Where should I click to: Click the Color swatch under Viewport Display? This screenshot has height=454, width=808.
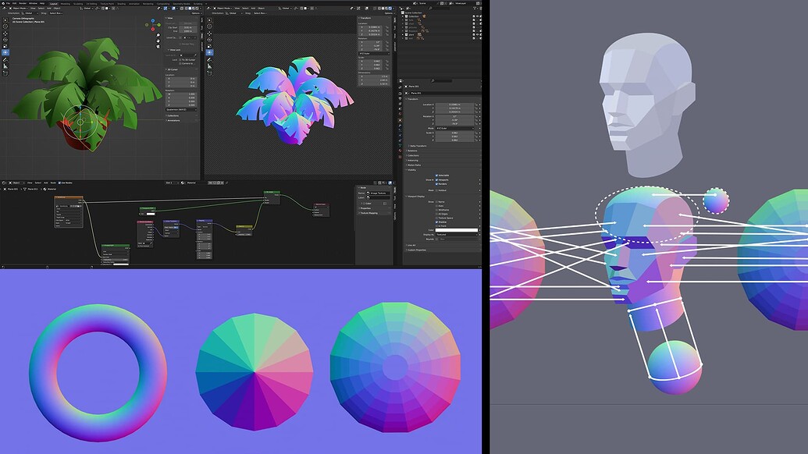click(x=457, y=230)
